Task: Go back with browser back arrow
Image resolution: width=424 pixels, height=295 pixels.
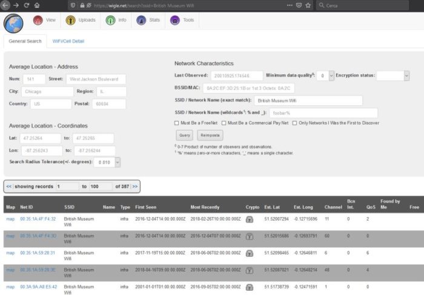Action: pos(5,5)
